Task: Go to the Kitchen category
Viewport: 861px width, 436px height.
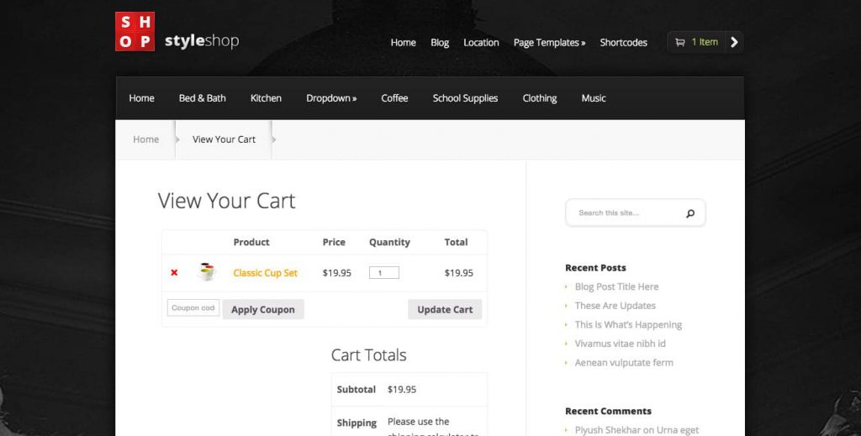Action: click(x=266, y=98)
